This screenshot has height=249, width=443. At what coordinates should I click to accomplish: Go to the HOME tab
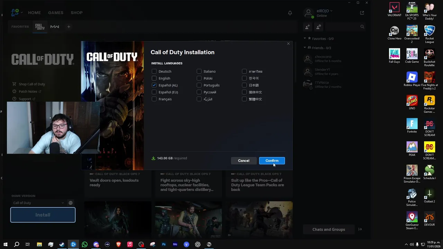(x=34, y=12)
